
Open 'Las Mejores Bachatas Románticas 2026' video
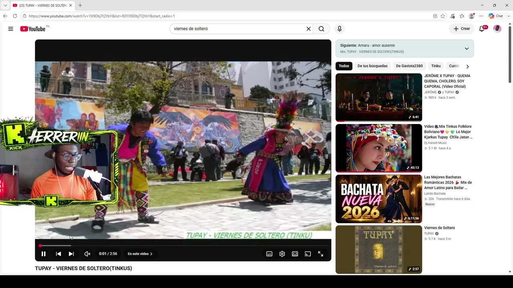click(x=448, y=182)
